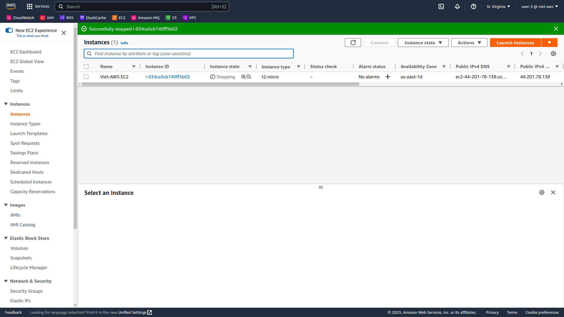Dismiss the success notification banner
Screen dimensions: 564x317
coord(556,29)
